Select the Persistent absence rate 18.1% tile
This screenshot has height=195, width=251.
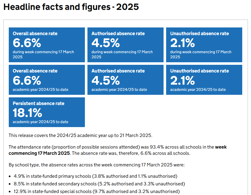coord(47,112)
